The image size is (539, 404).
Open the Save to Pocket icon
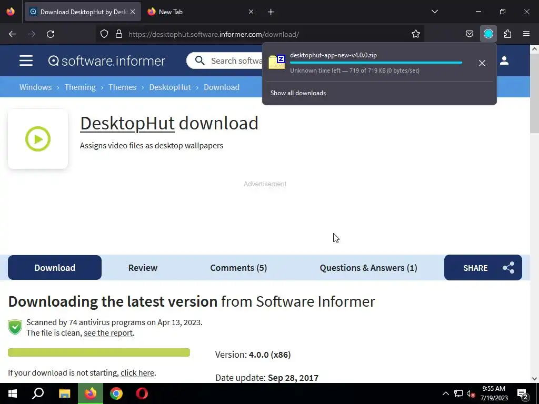coord(469,34)
